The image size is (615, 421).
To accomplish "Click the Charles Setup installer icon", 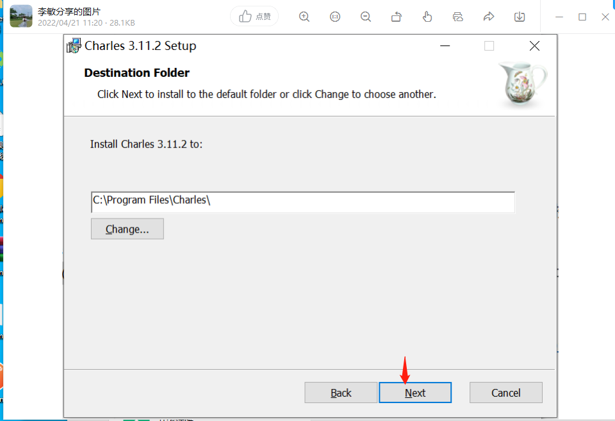I will click(x=74, y=46).
